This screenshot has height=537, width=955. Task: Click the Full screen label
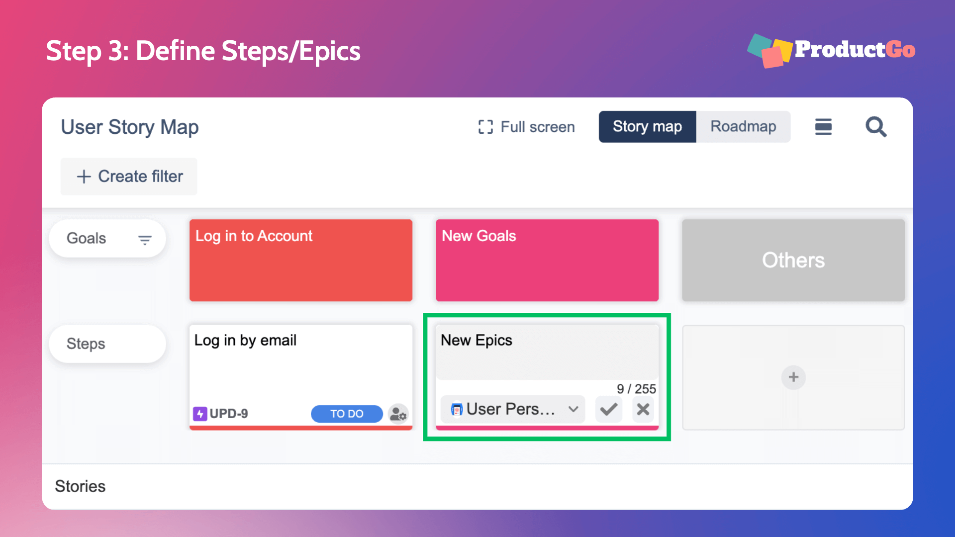(538, 127)
